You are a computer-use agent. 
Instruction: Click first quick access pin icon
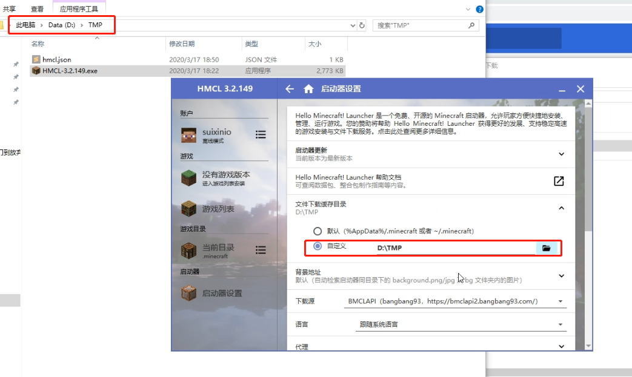click(16, 64)
